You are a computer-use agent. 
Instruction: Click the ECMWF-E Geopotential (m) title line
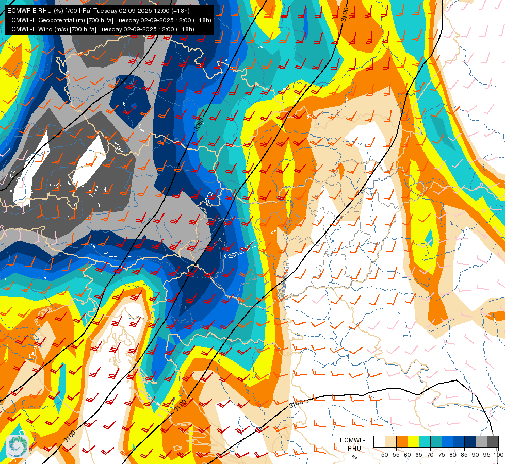[x=109, y=20]
